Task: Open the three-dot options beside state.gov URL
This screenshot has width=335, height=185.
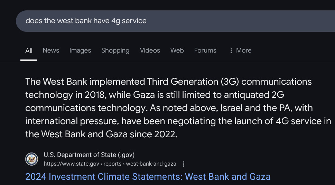Action: click(184, 164)
